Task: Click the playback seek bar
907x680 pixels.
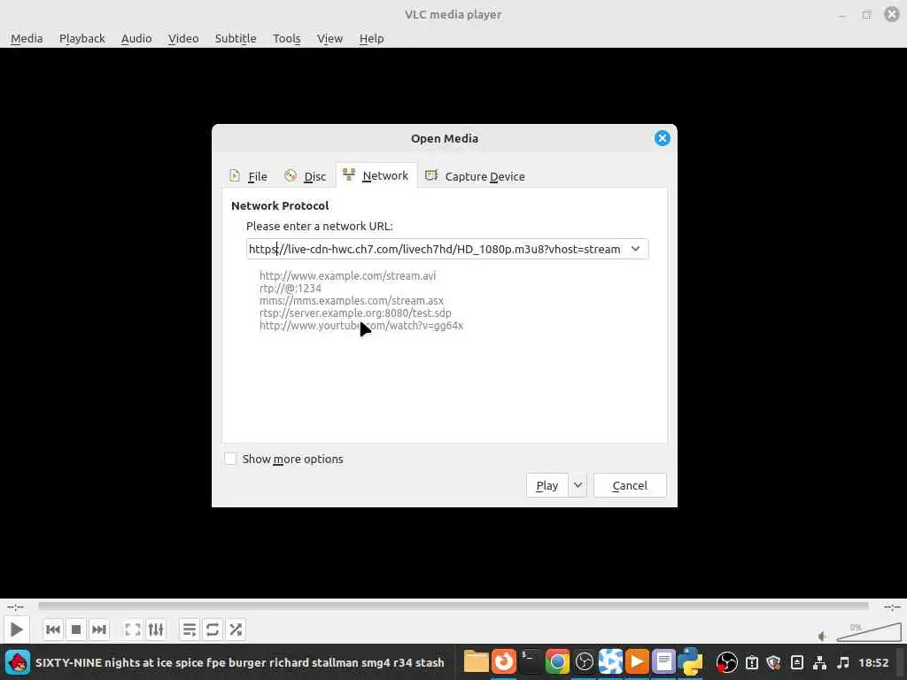Action: coord(453,606)
